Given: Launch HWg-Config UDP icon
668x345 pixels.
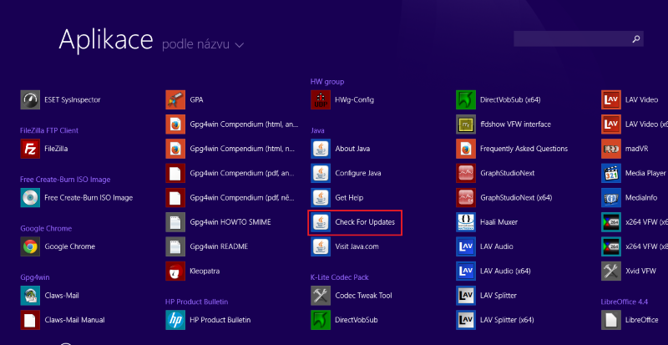Looking at the screenshot, I should 321,99.
